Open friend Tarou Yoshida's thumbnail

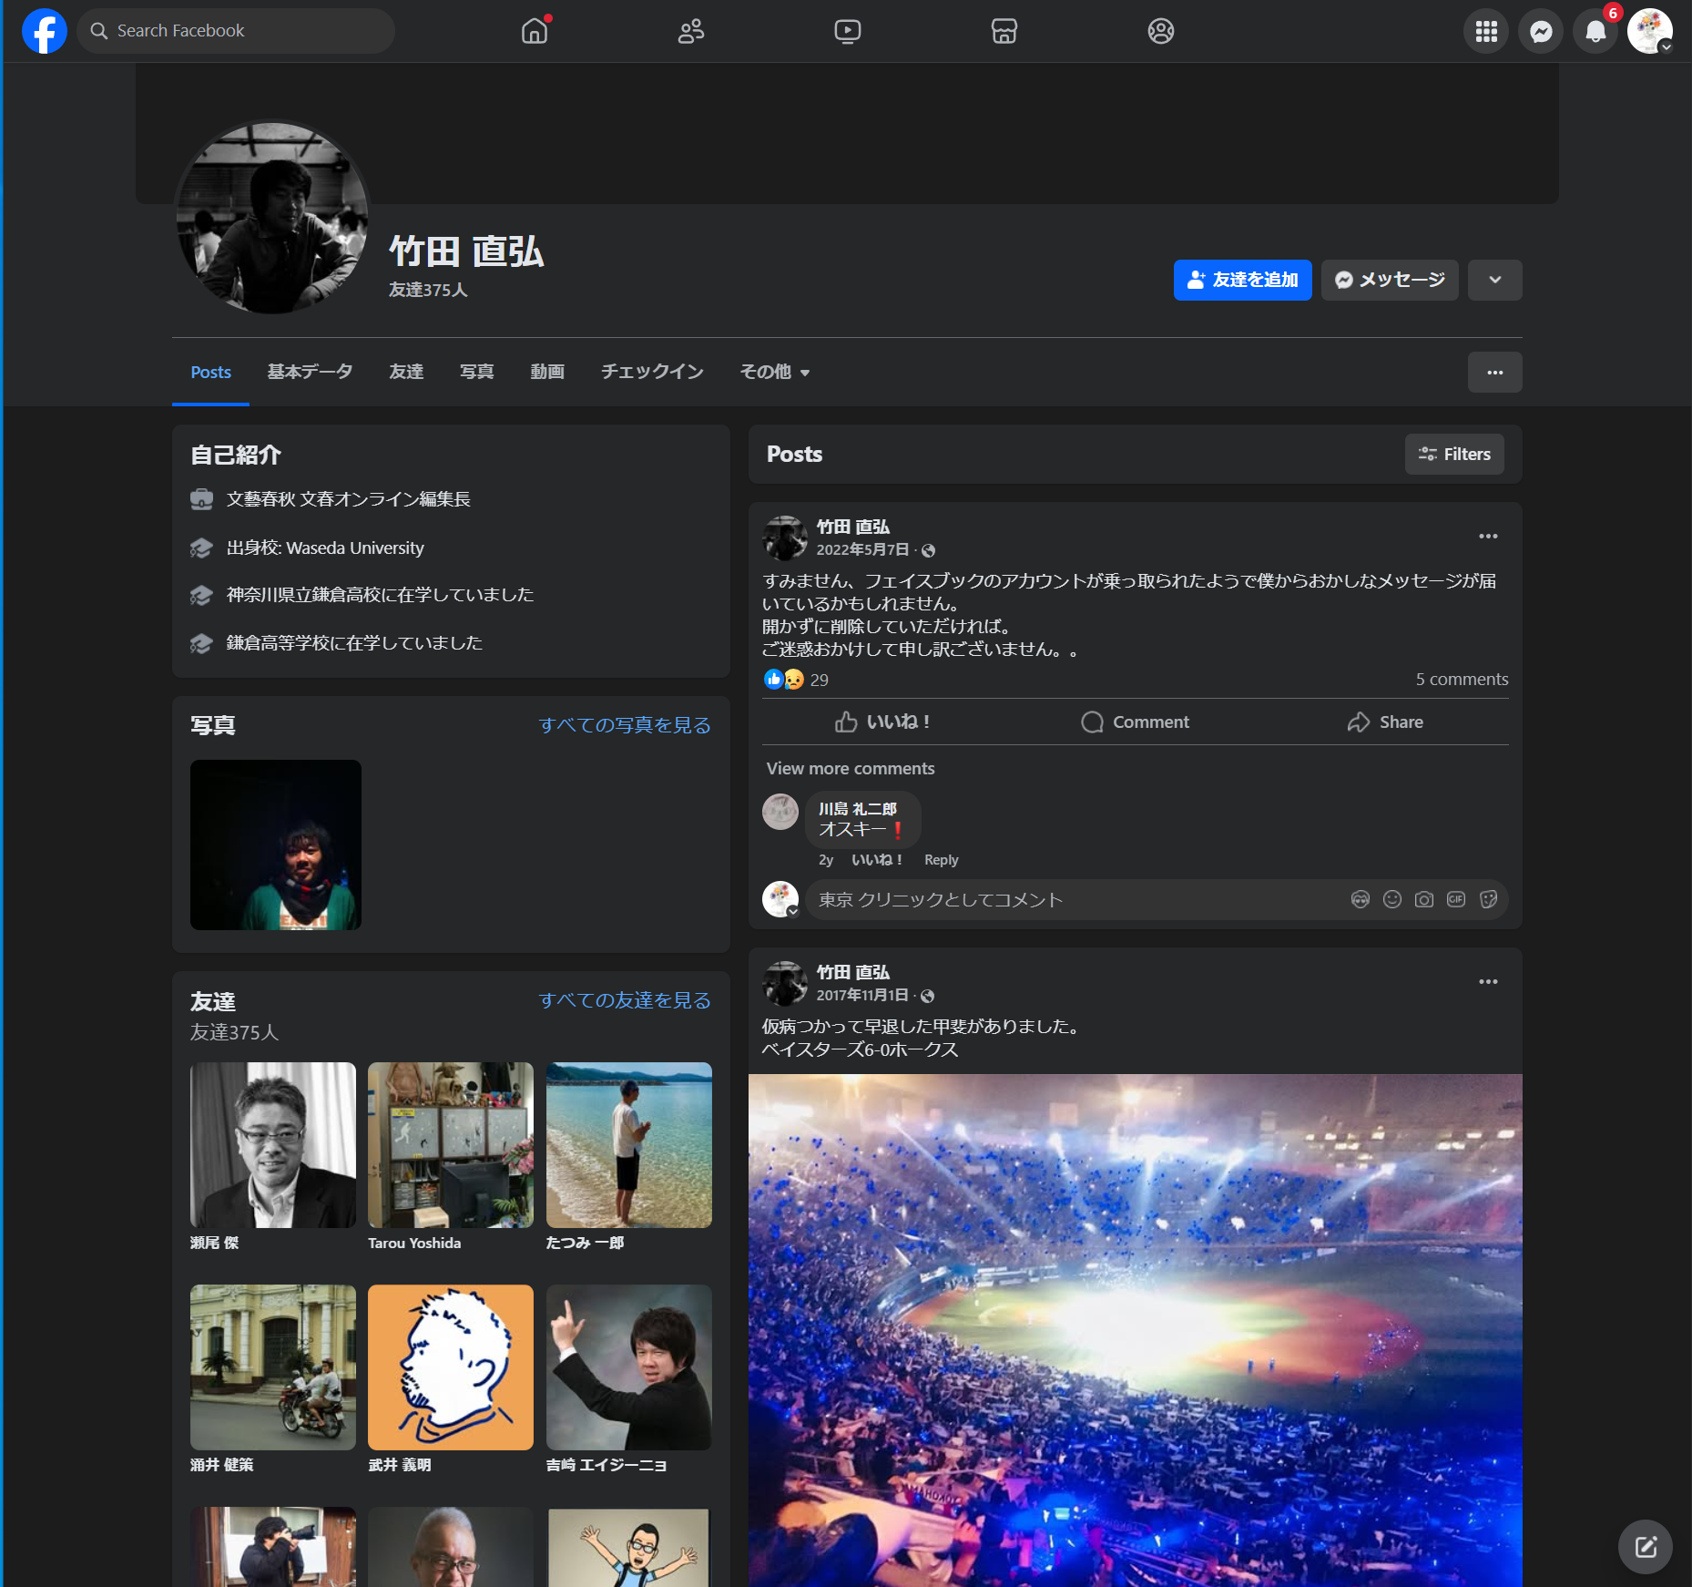(450, 1144)
